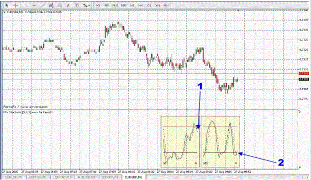This screenshot has width=311, height=180.
Task: Draw a vertical line tool
Action: click(x=26, y=5)
